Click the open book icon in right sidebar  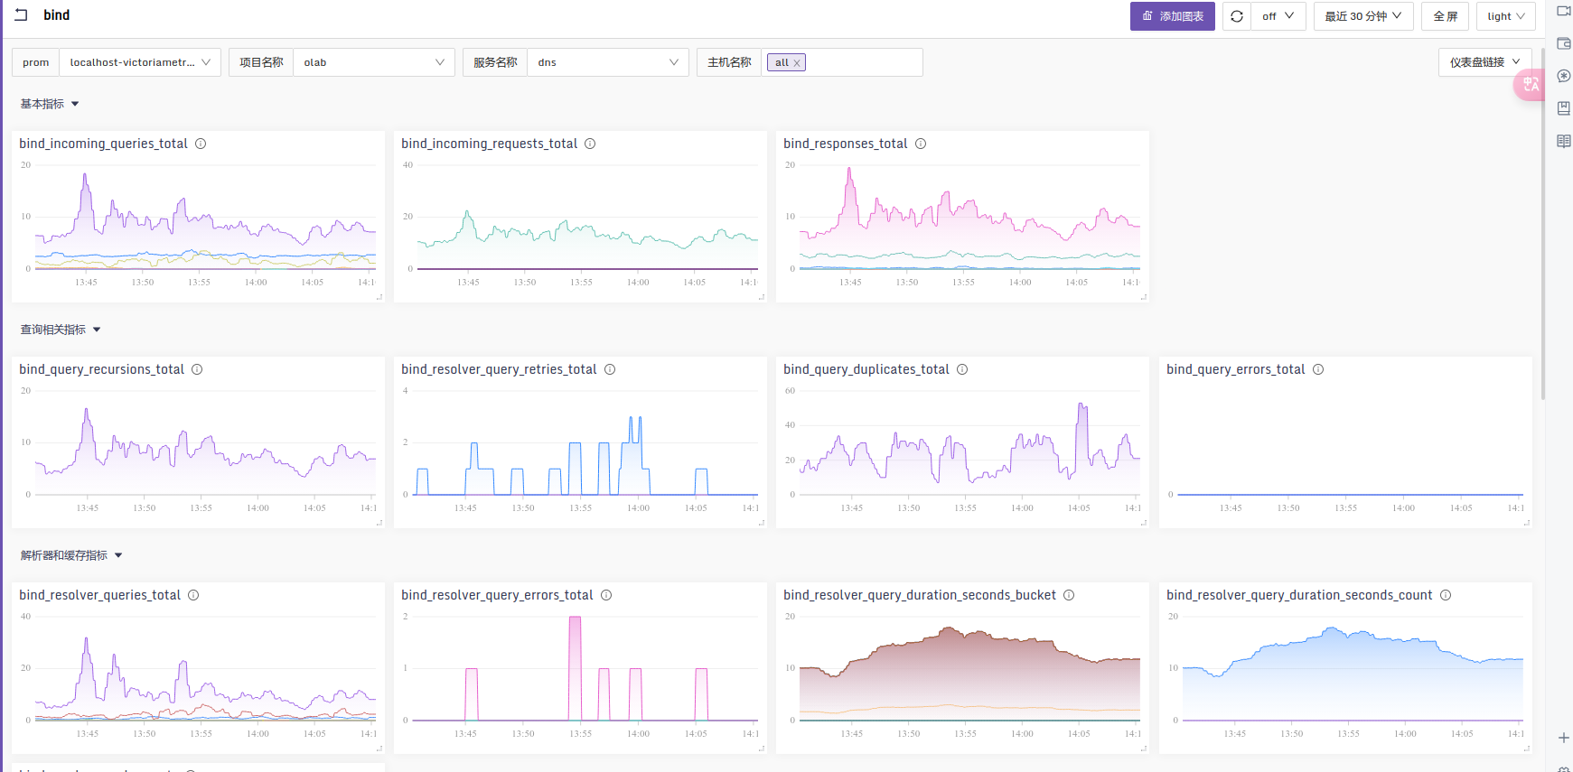tap(1564, 141)
